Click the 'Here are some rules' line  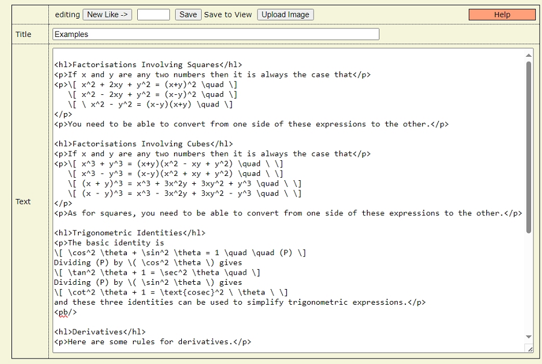(152, 342)
